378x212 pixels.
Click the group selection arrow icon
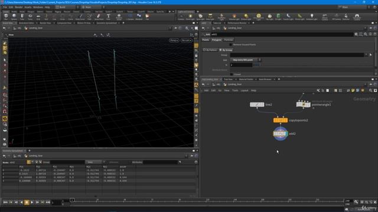[371, 55]
